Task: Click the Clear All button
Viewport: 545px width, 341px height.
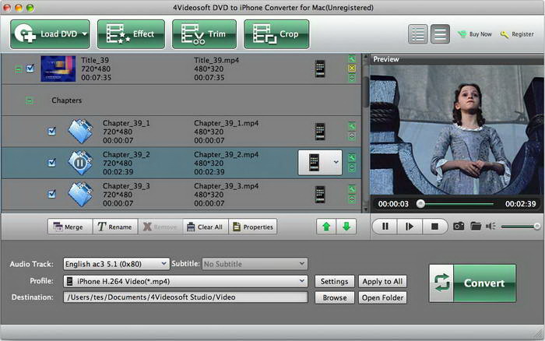Action: pyautogui.click(x=206, y=227)
